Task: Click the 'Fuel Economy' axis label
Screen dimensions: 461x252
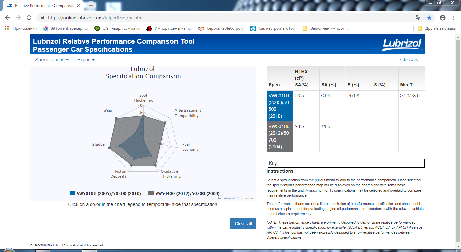Action: 190,147
